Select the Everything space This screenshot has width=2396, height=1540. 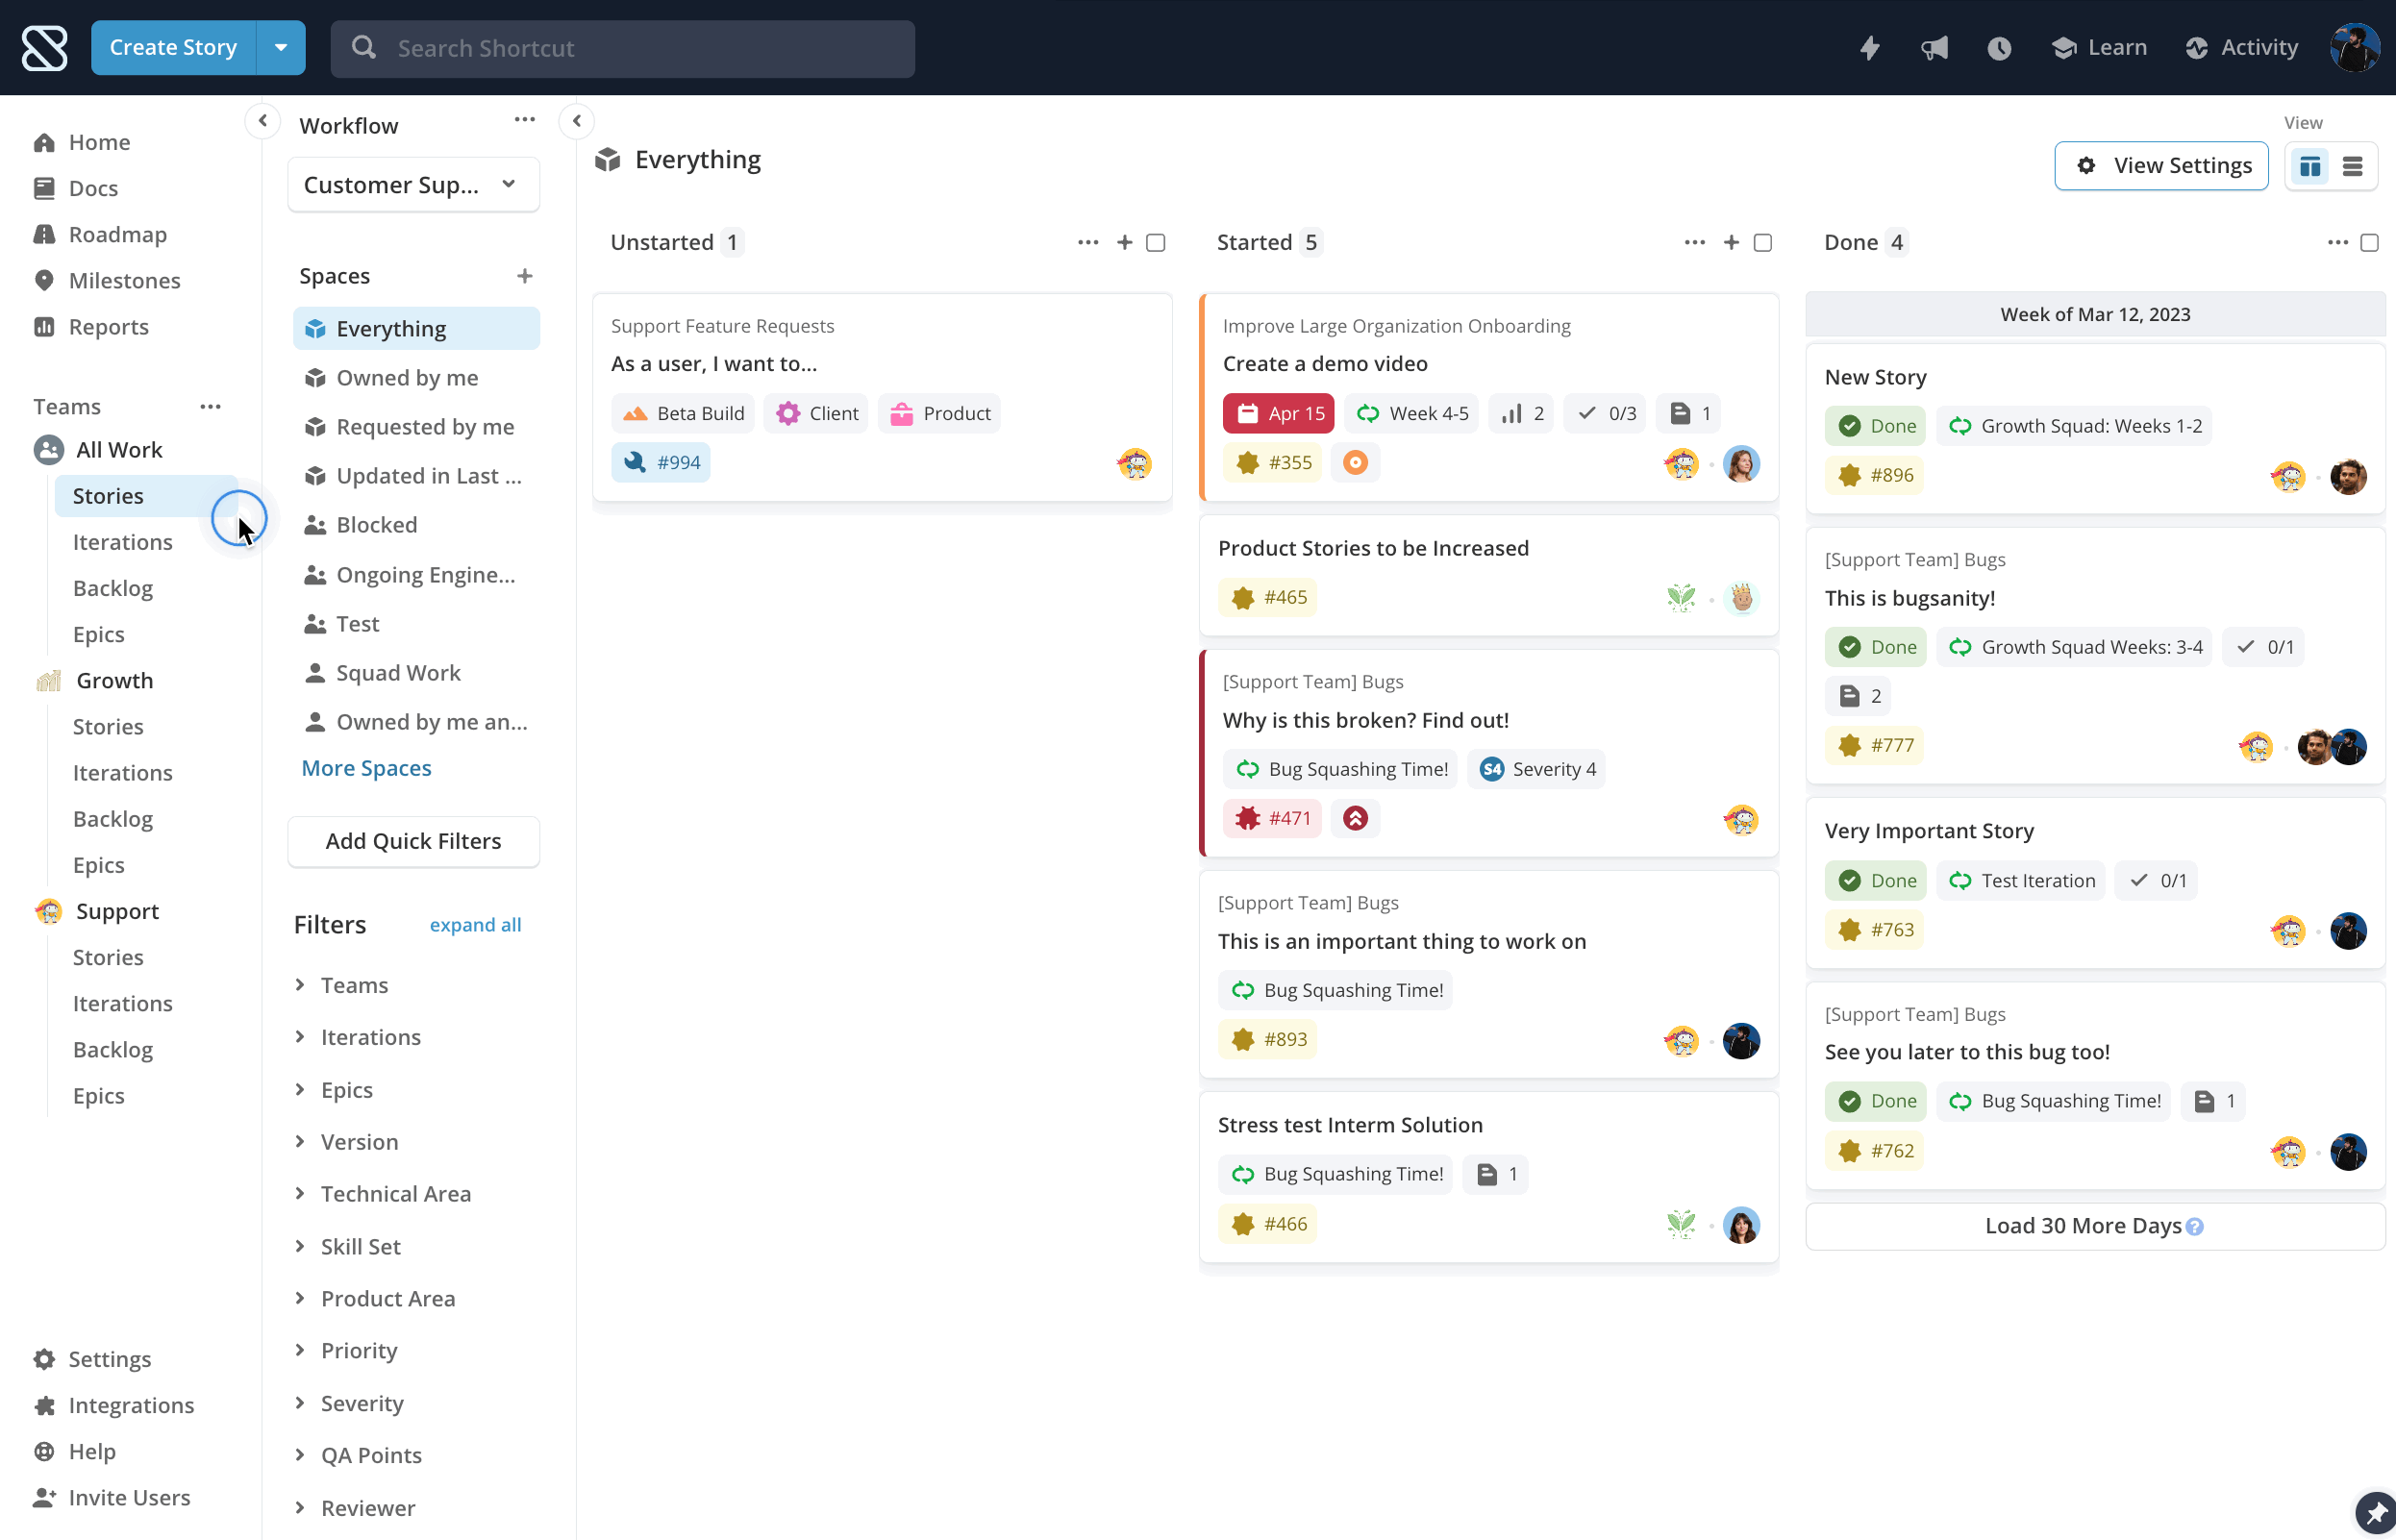point(416,329)
